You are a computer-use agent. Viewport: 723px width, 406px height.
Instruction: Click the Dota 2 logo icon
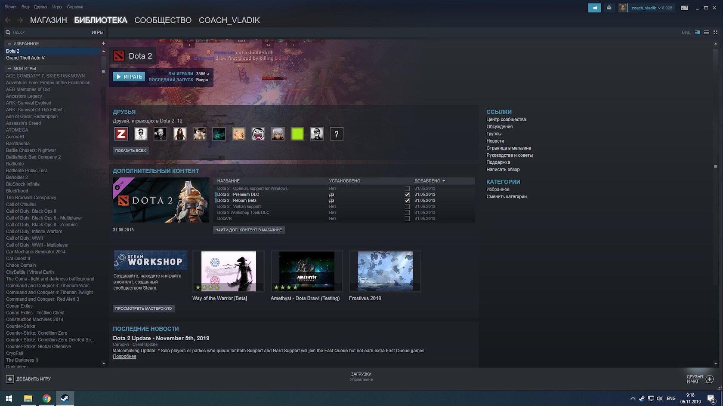[119, 56]
